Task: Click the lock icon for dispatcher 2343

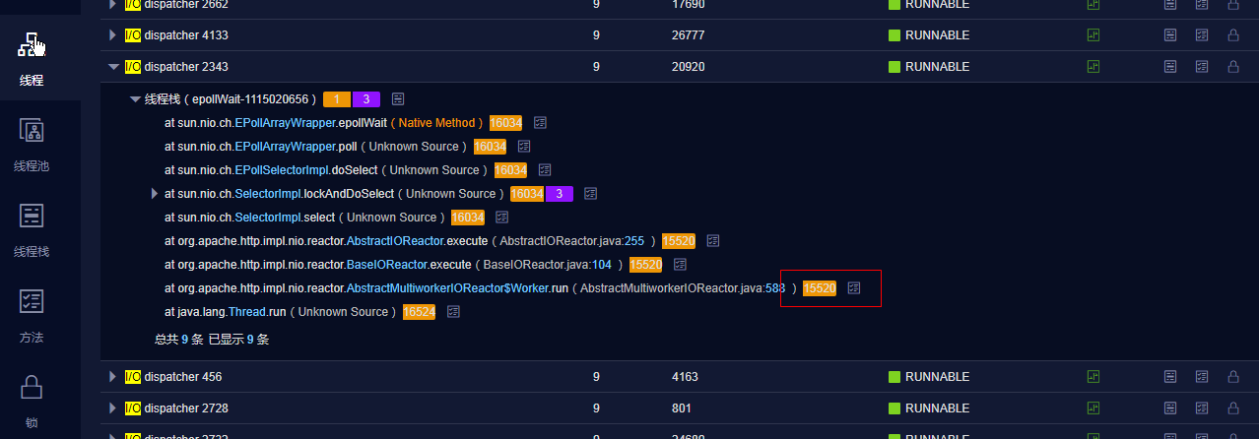Action: (x=1232, y=67)
